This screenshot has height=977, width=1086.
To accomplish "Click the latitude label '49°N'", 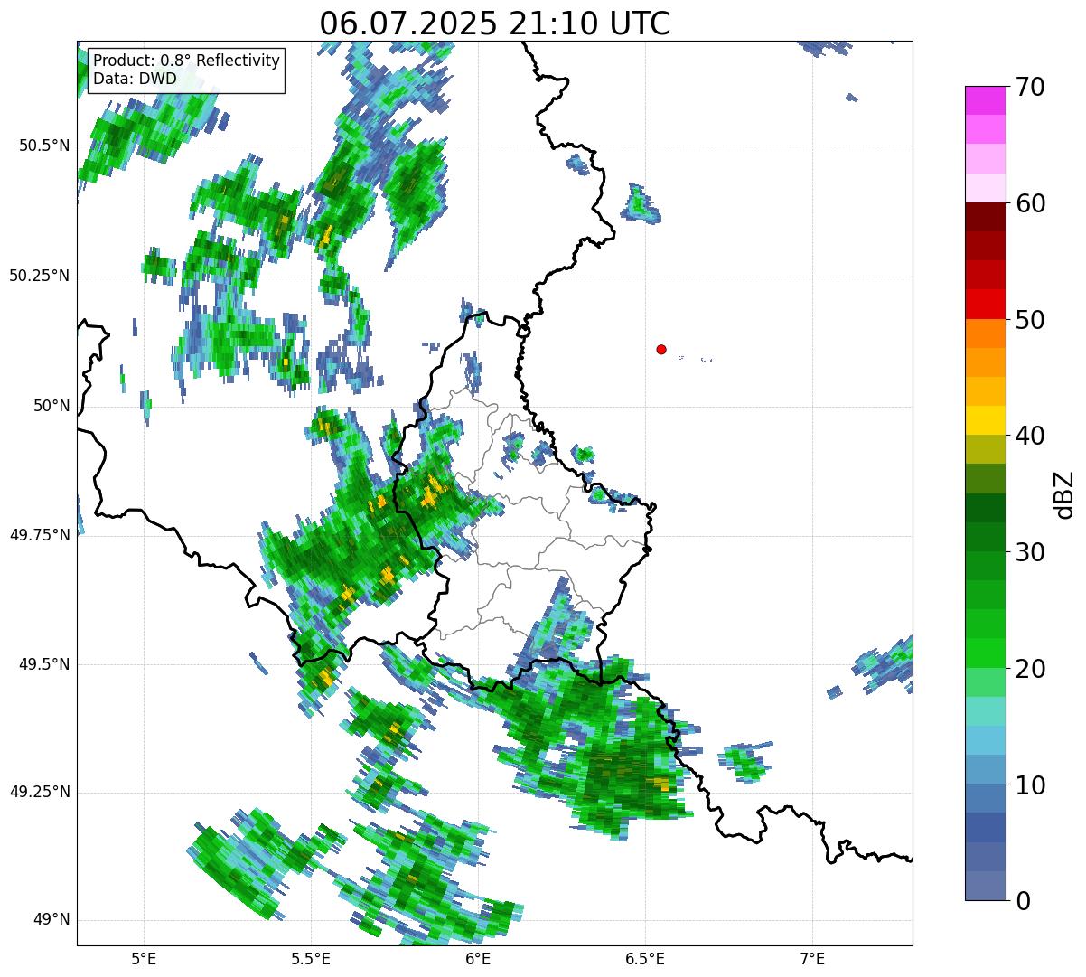I will pyautogui.click(x=51, y=920).
